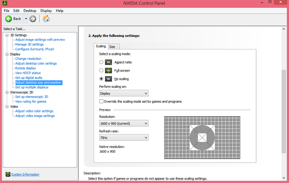This screenshot has height=183, width=289.
Task: Open the File menu
Action: (x=7, y=11)
